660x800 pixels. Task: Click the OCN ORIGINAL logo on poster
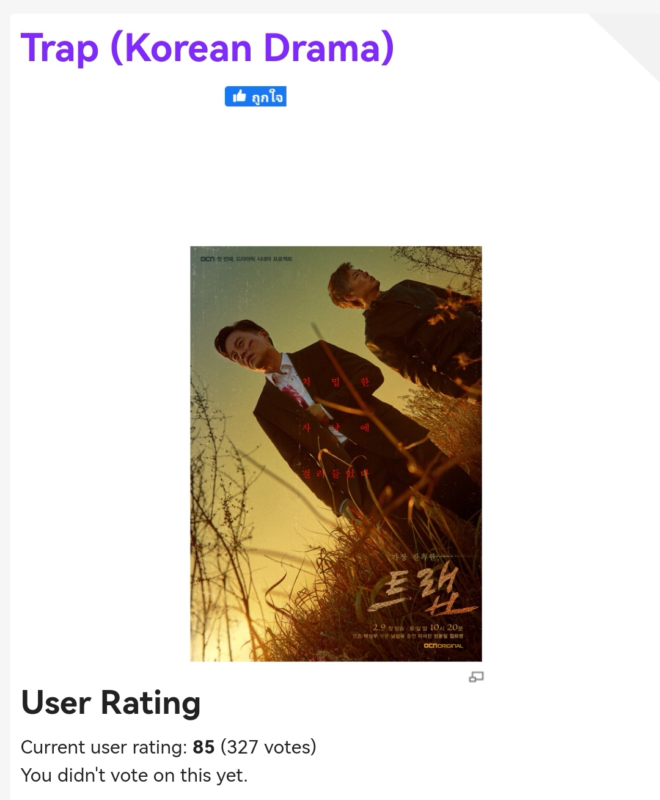click(443, 645)
